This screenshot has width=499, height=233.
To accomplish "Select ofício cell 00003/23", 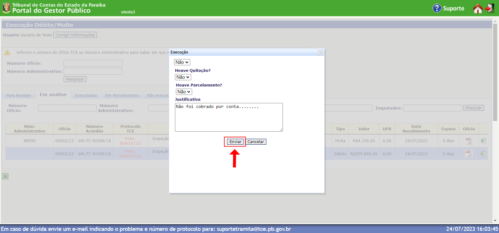I will pyautogui.click(x=65, y=154).
